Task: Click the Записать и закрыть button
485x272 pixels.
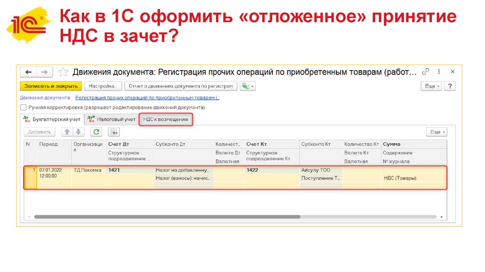Action: coord(50,86)
